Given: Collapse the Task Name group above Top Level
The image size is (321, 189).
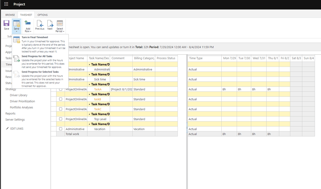Looking at the screenshot, I should (90, 114).
